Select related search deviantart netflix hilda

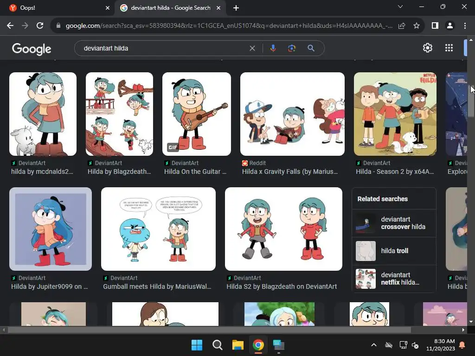click(394, 279)
